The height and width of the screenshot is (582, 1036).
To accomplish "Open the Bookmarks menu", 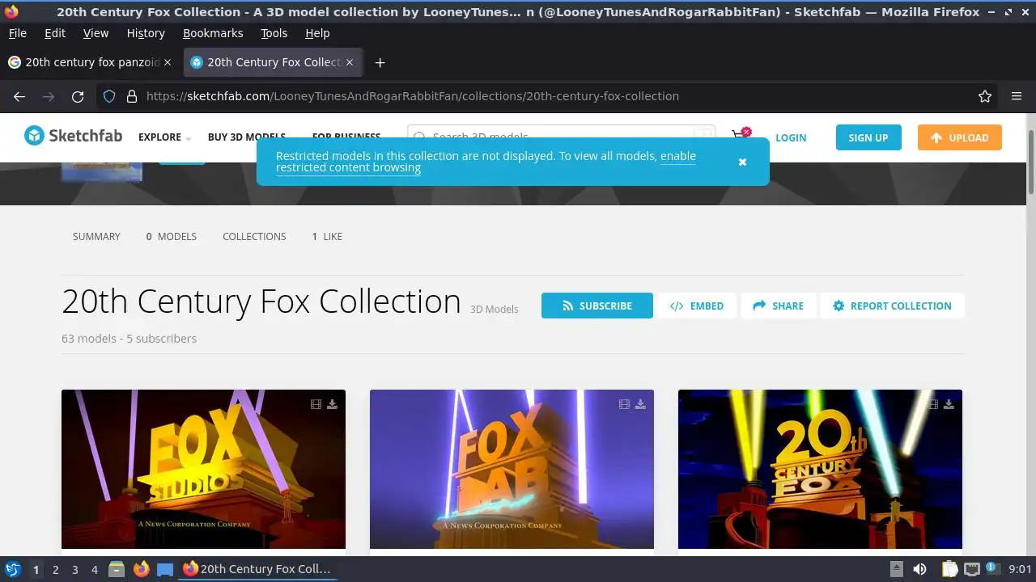I will click(213, 33).
